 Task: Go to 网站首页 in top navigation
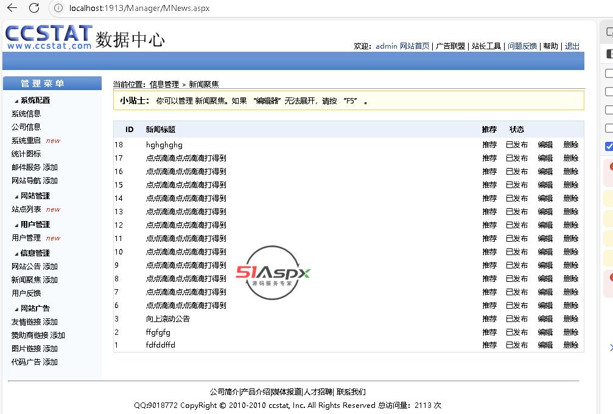coord(415,46)
